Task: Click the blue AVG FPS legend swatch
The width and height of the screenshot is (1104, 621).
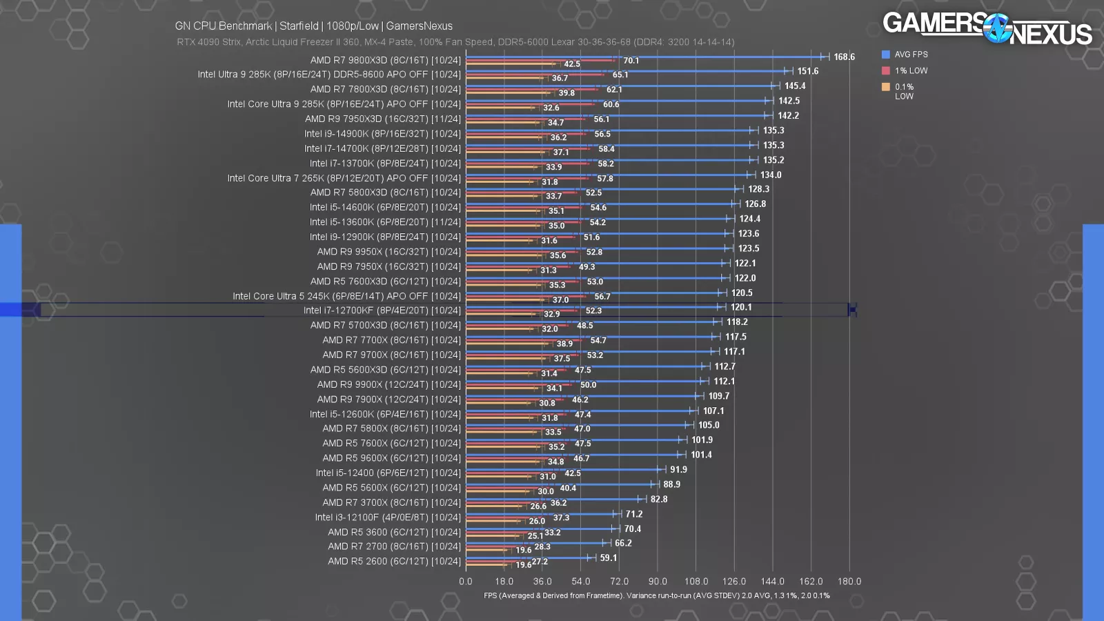Action: [885, 54]
